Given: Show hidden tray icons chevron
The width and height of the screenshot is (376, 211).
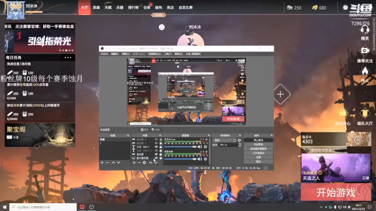Looking at the screenshot, I should (x=321, y=207).
